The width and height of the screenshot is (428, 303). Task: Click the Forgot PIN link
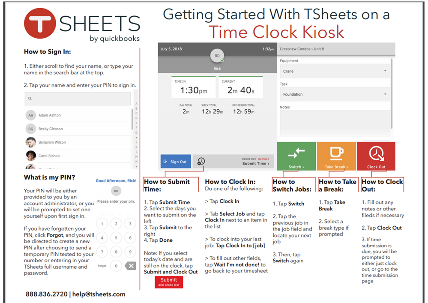[102, 266]
